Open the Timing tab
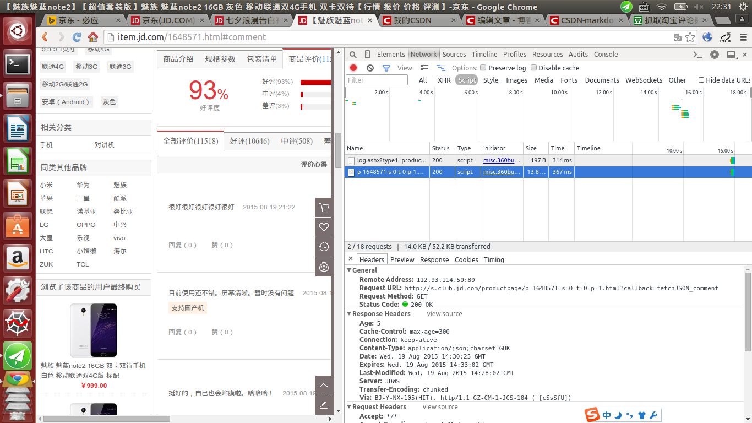The image size is (752, 423). point(494,260)
